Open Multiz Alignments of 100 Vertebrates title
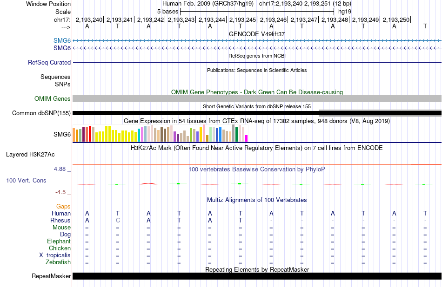 click(257, 200)
